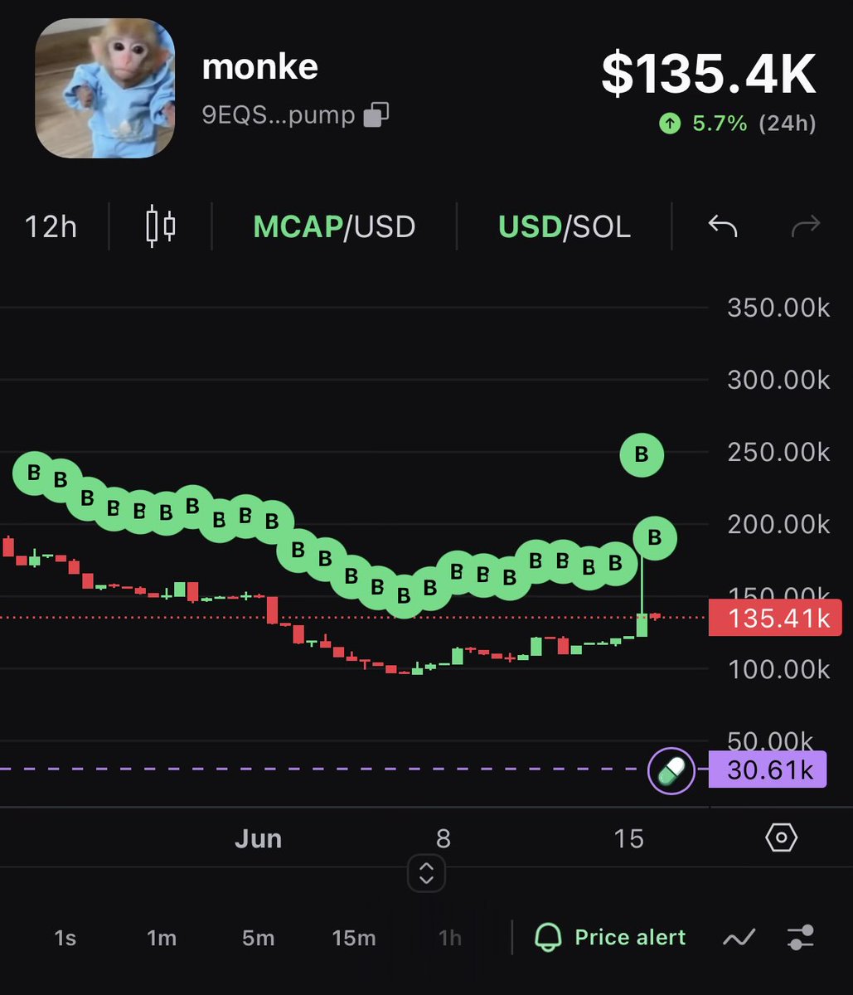853x995 pixels.
Task: Undo the last chart action
Action: (723, 226)
